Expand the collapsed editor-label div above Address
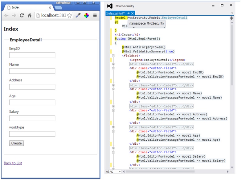The width and height of the screenshot is (241, 180). (113, 106)
